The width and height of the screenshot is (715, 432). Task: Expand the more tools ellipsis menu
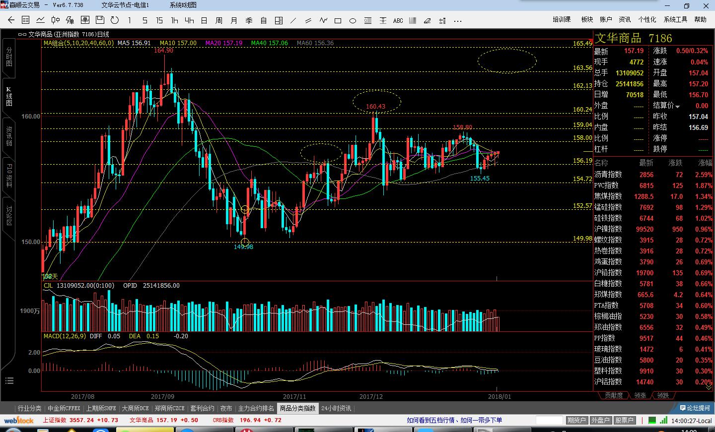coord(458,20)
